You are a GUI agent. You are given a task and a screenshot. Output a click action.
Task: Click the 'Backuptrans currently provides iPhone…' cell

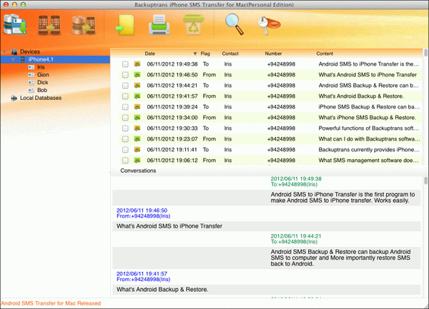pos(369,150)
